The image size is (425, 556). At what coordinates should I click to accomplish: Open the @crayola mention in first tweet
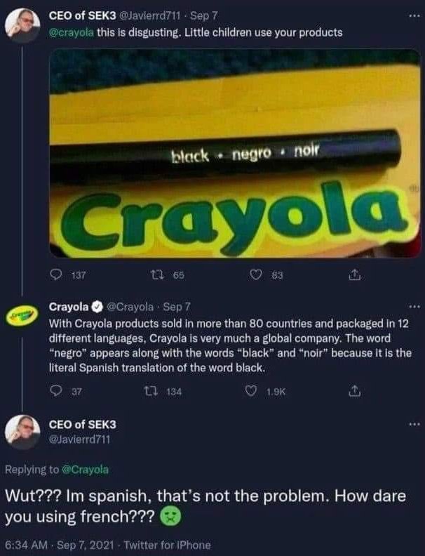point(72,32)
